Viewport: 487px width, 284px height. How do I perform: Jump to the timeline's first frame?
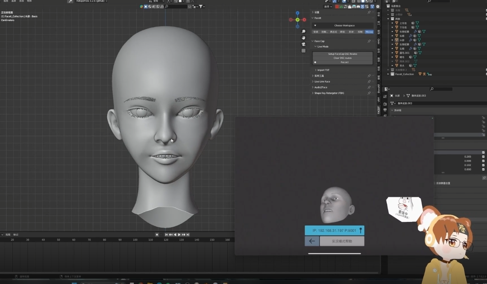[x=166, y=234]
